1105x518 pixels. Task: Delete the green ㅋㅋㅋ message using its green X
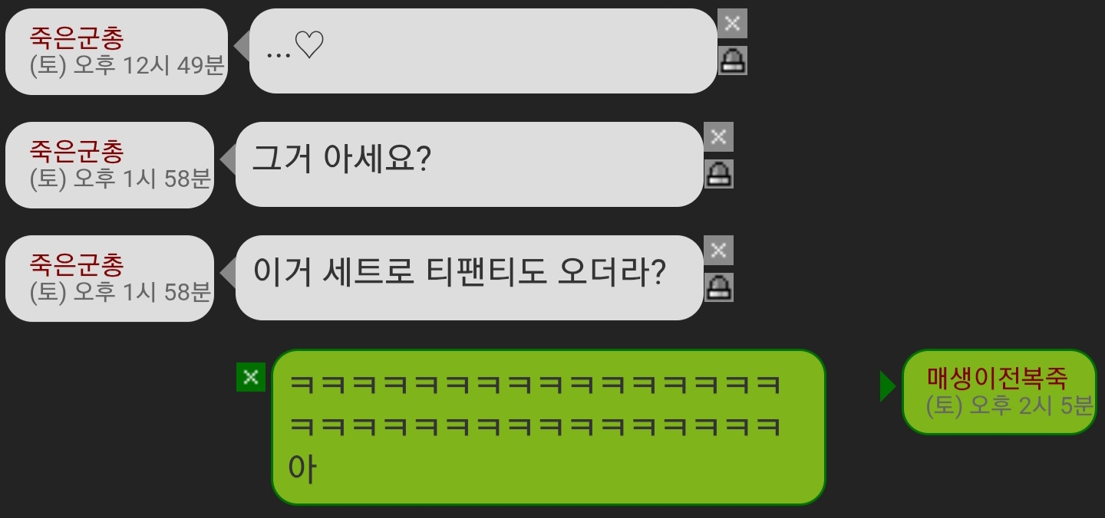pos(251,376)
